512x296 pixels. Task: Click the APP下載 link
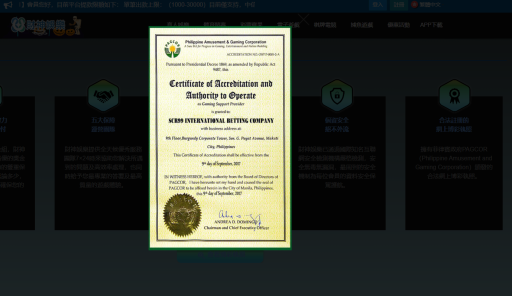(x=431, y=25)
